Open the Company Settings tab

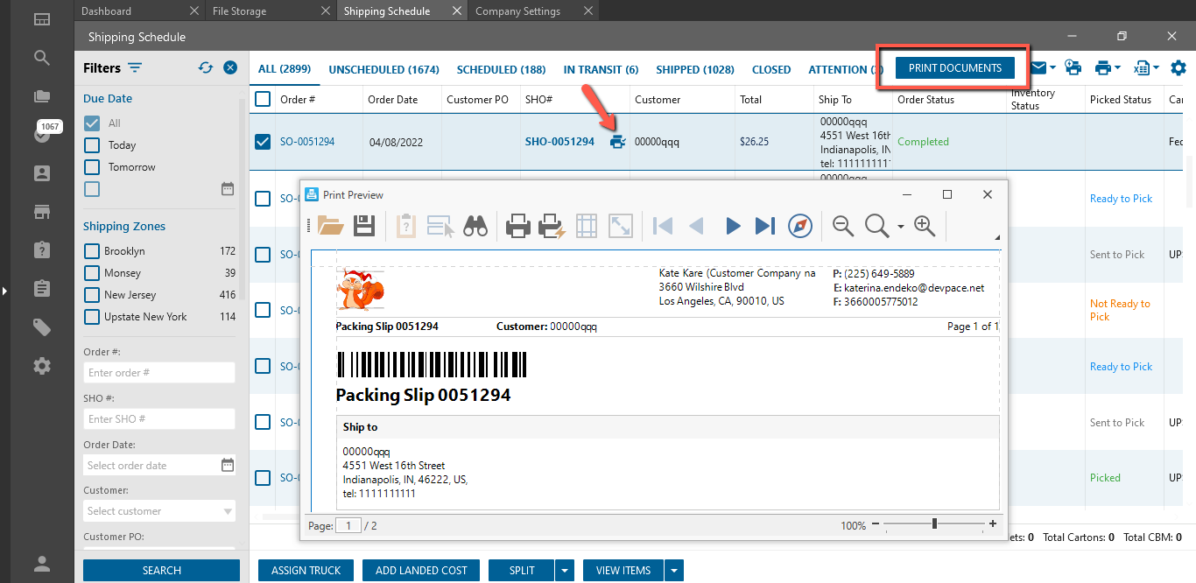coord(517,11)
